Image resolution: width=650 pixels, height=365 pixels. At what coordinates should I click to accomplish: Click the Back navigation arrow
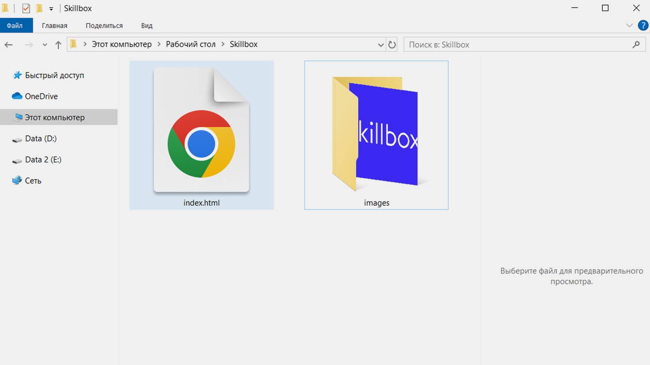point(8,45)
